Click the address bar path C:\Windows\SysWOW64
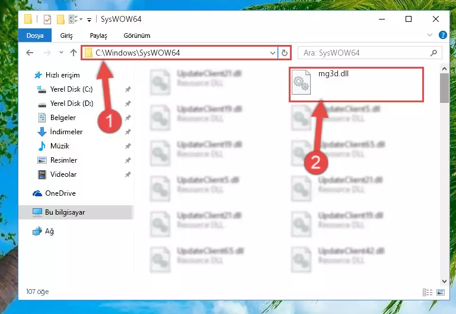The image size is (456, 314). [138, 53]
